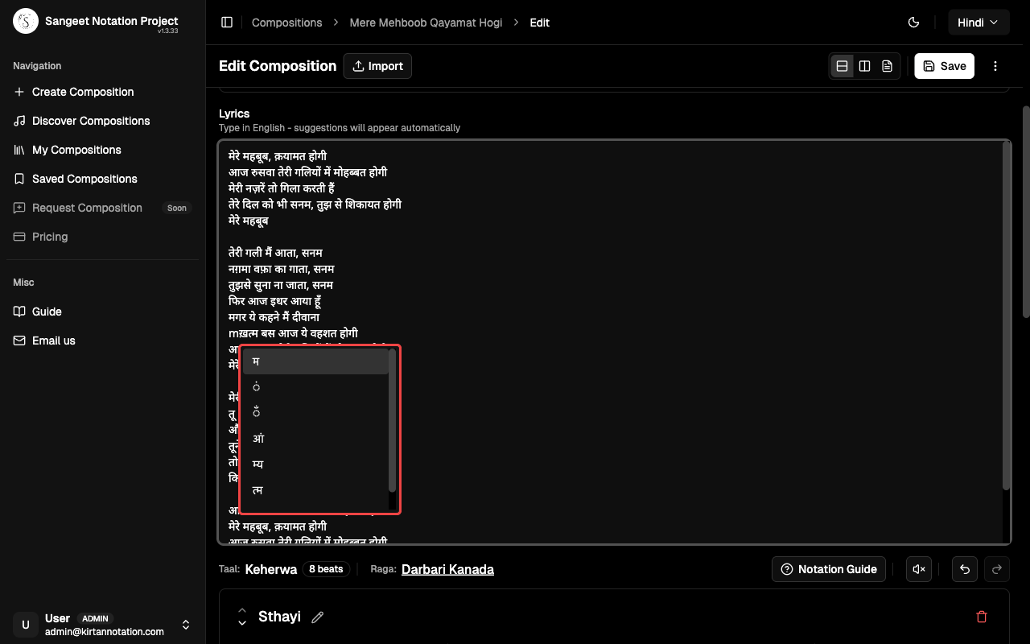Image resolution: width=1030 pixels, height=644 pixels.
Task: Delete the Sthayi section
Action: click(x=981, y=617)
